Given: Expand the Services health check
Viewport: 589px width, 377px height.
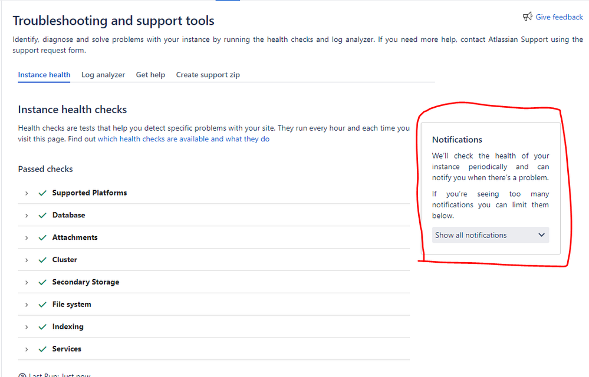Looking at the screenshot, I should pos(27,349).
